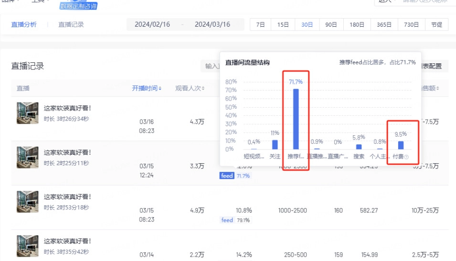This screenshot has width=456, height=261.
Task: Open the 03/16 08:23 livestream title link
Action: [x=67, y=108]
